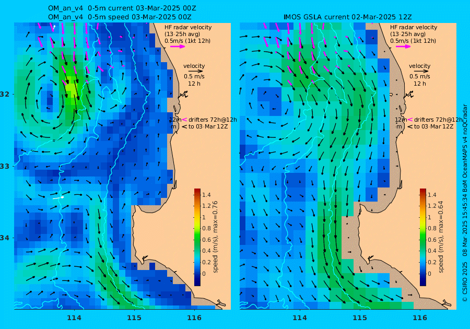The width and height of the screenshot is (470, 329).
Task: Click the right map '0.5 m/s' velocity scale text
Action: point(420,76)
